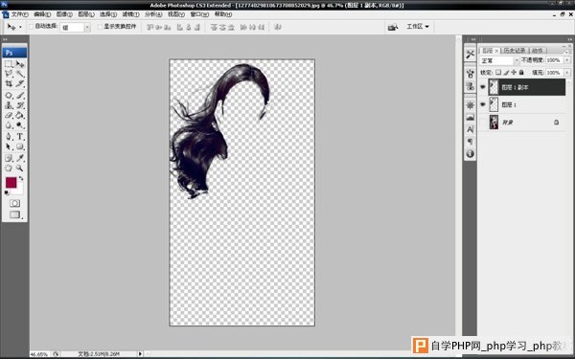Select the background layer thumbnail
The width and height of the screenshot is (575, 359).
(x=494, y=122)
